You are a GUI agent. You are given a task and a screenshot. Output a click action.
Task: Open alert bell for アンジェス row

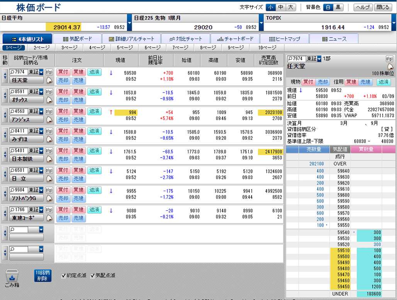(49, 120)
